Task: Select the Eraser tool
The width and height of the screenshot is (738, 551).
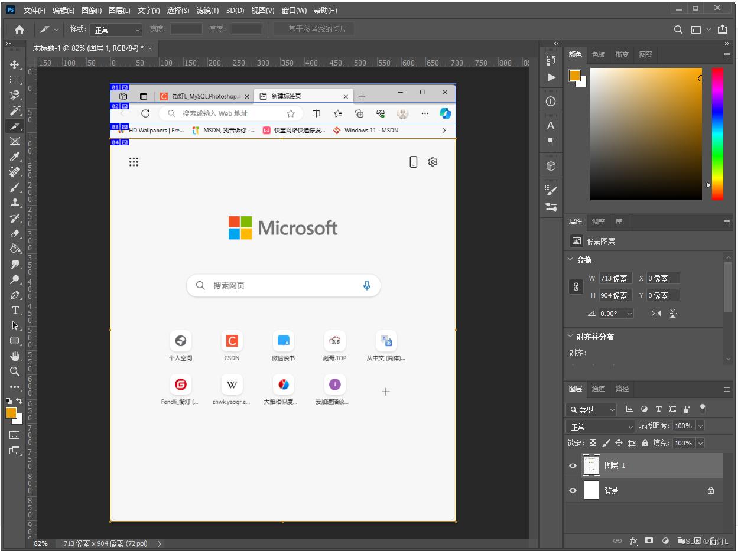Action: point(15,233)
